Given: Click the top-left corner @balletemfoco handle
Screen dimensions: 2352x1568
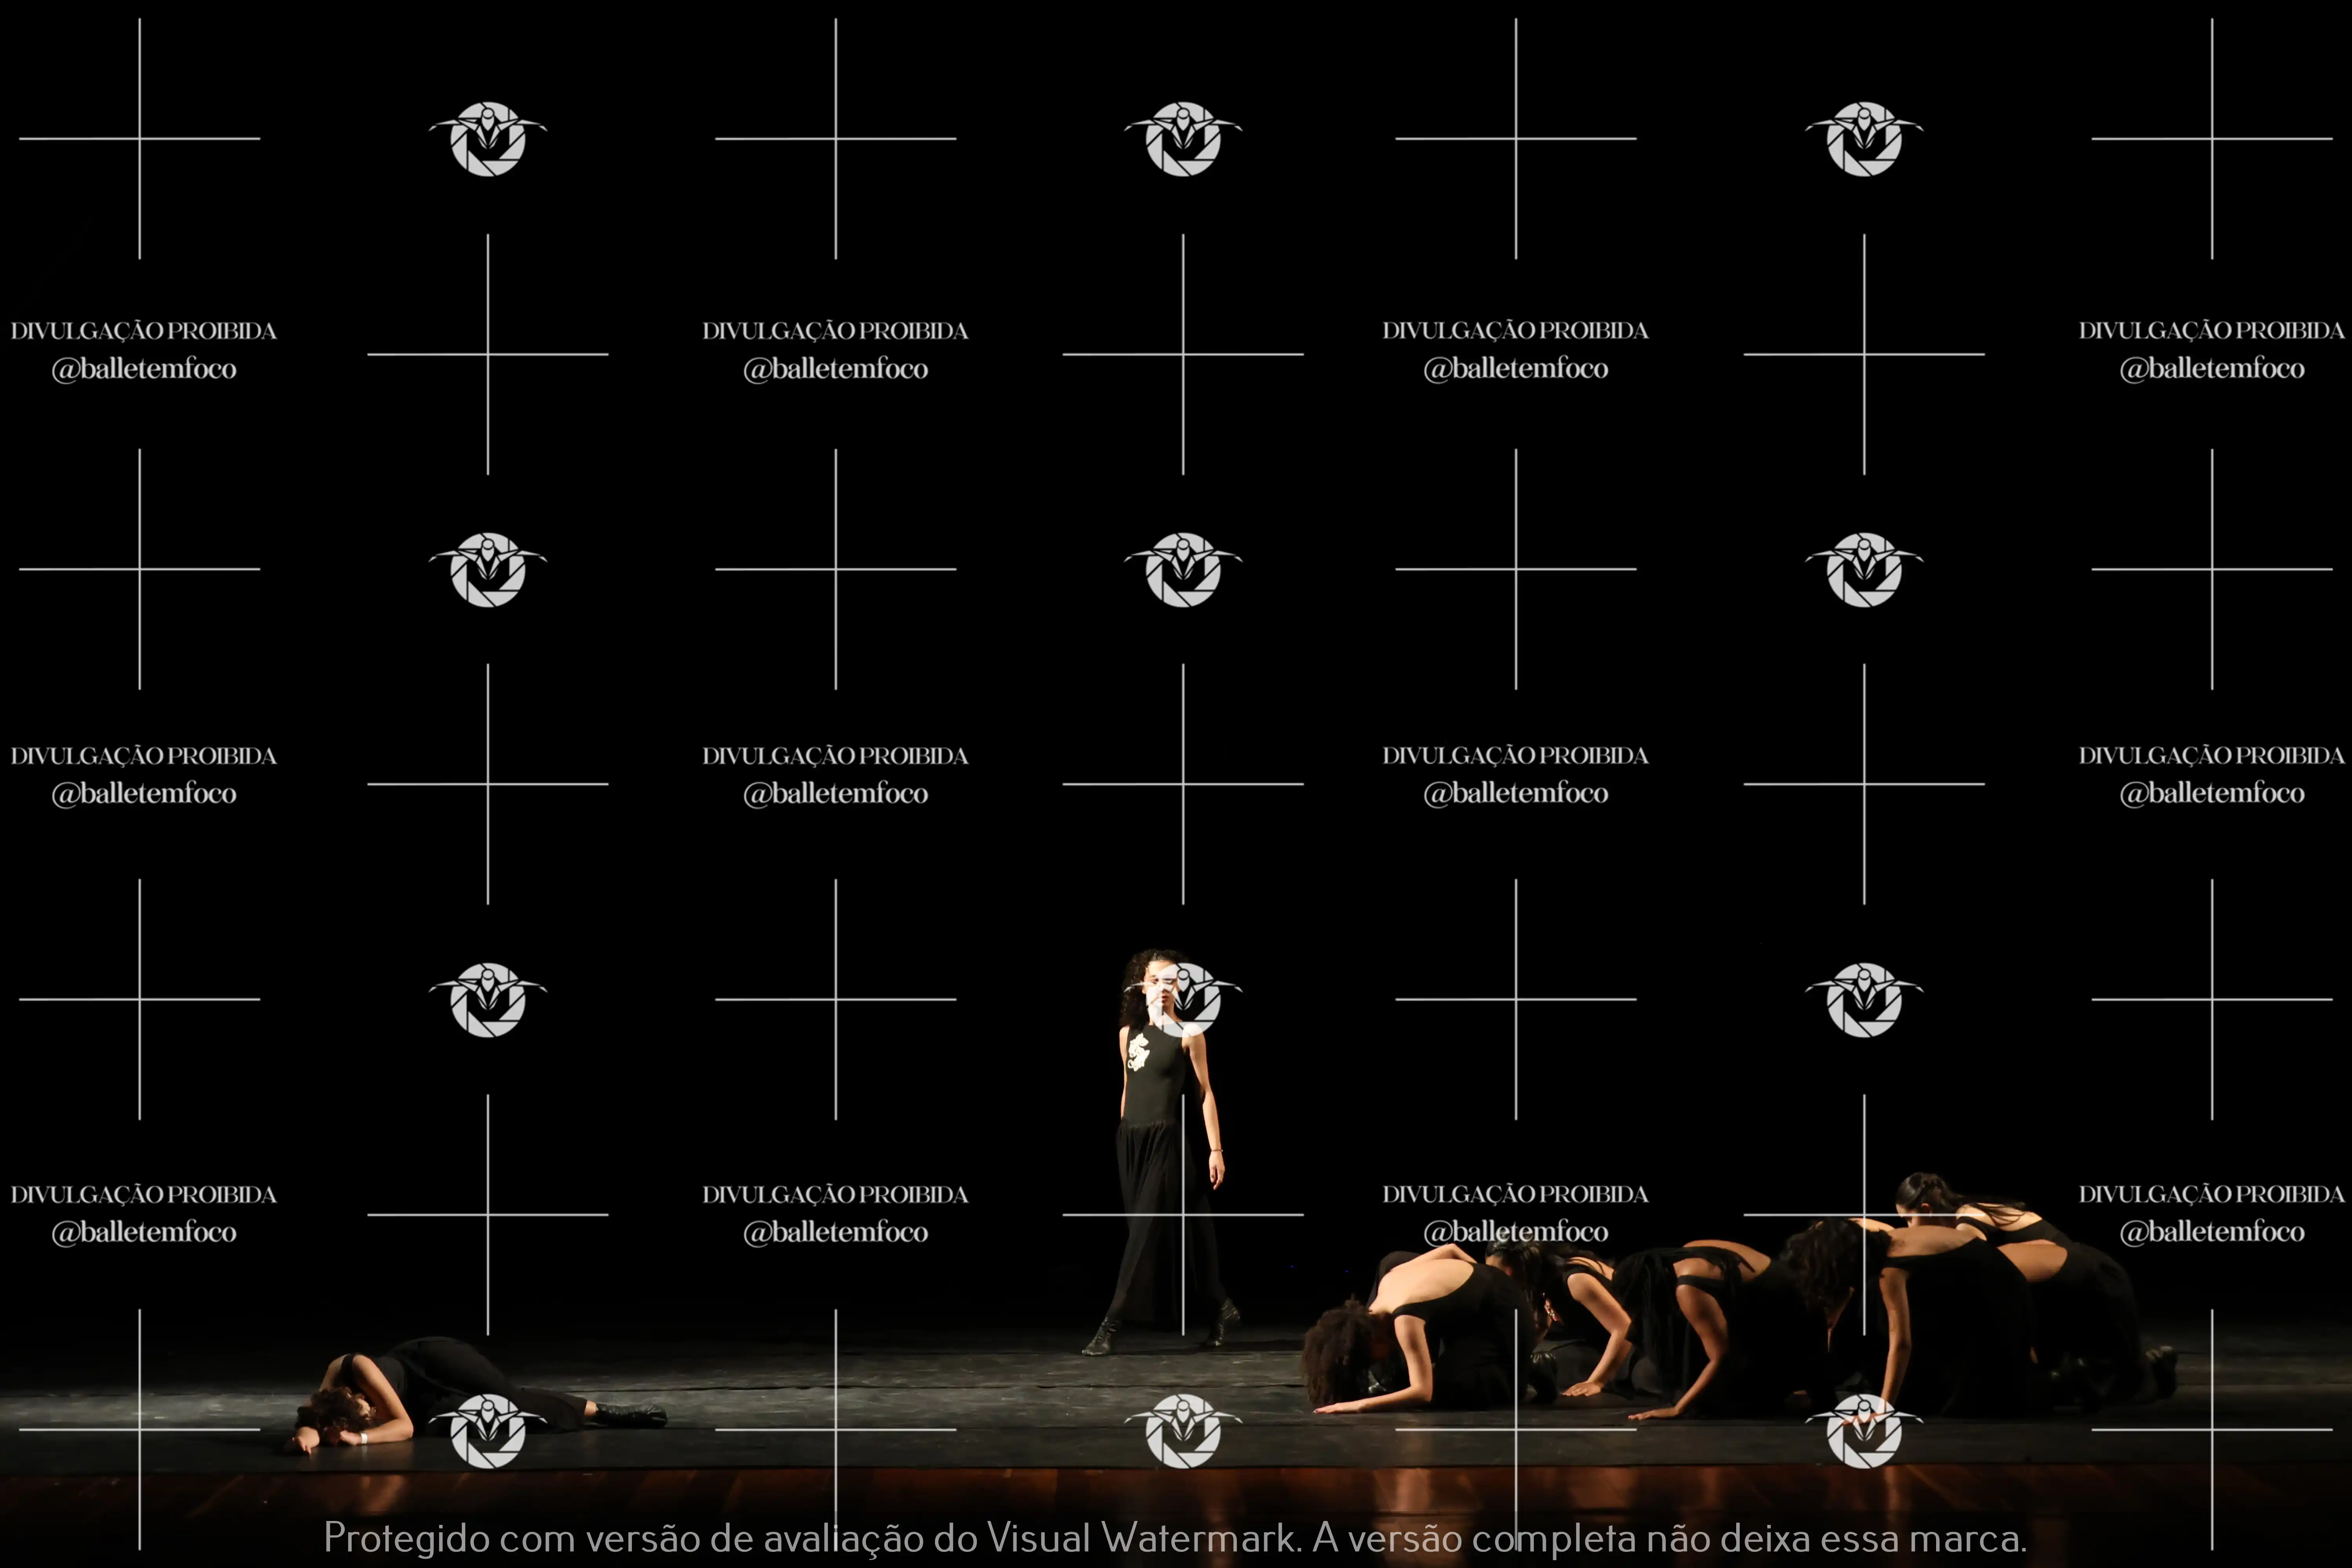Looking at the screenshot, I should click(144, 369).
